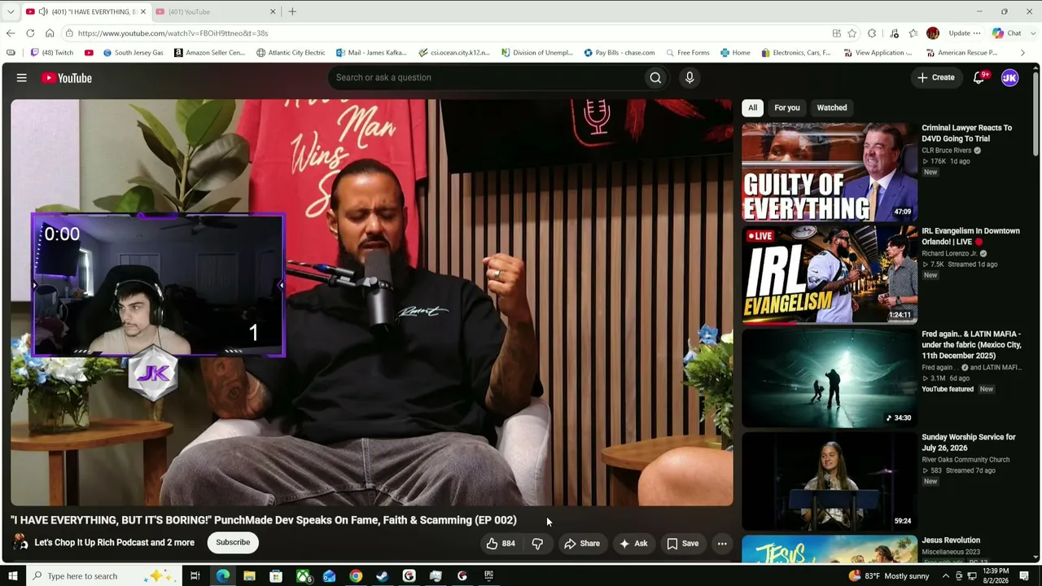This screenshot has height=586, width=1042.
Task: Subscribe to the podcast channel
Action: click(x=233, y=543)
